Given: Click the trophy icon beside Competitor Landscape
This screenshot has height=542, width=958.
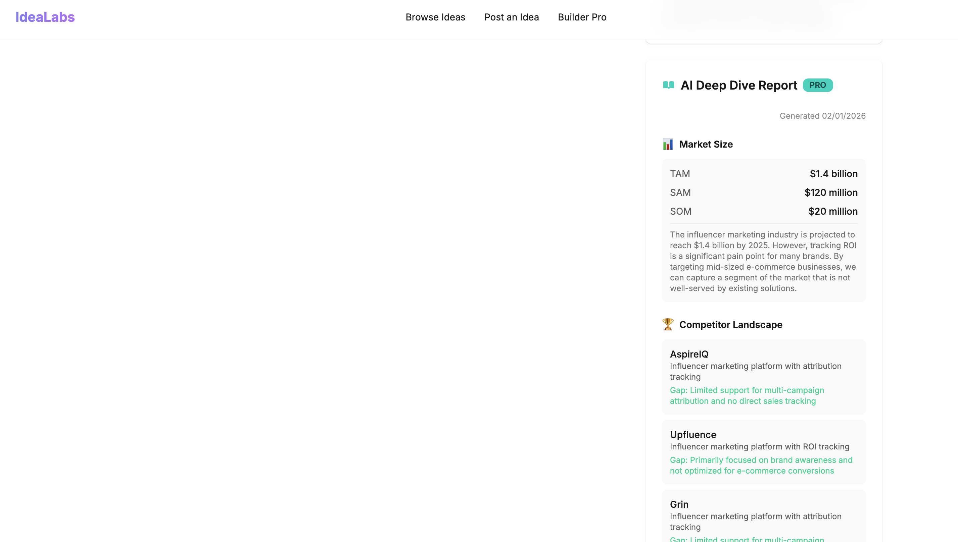Looking at the screenshot, I should point(668,324).
